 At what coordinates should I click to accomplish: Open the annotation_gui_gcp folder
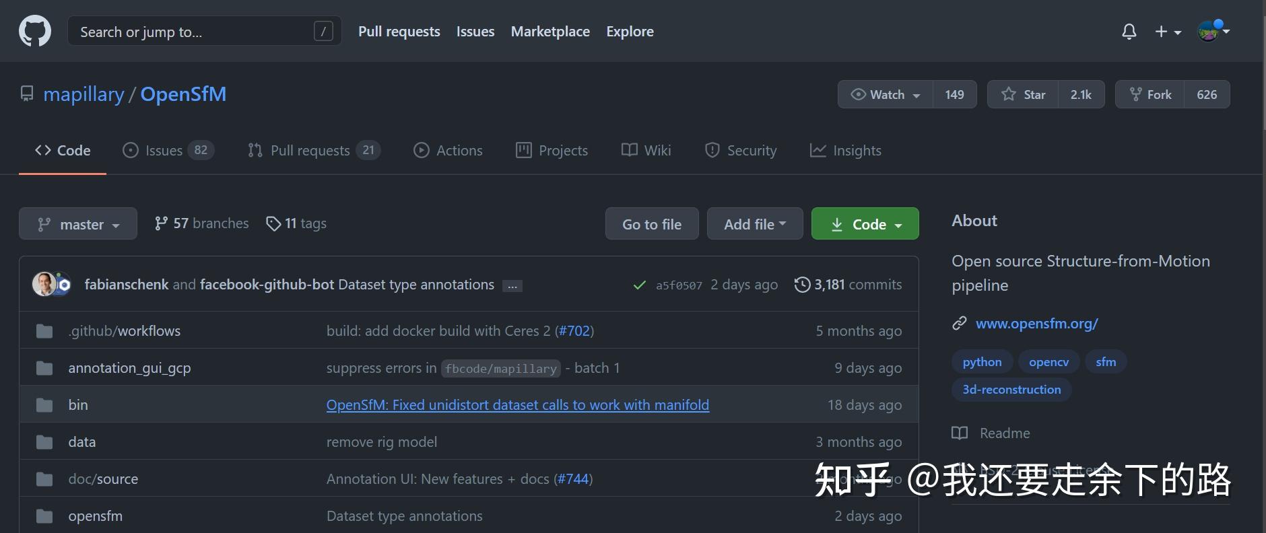pos(129,367)
